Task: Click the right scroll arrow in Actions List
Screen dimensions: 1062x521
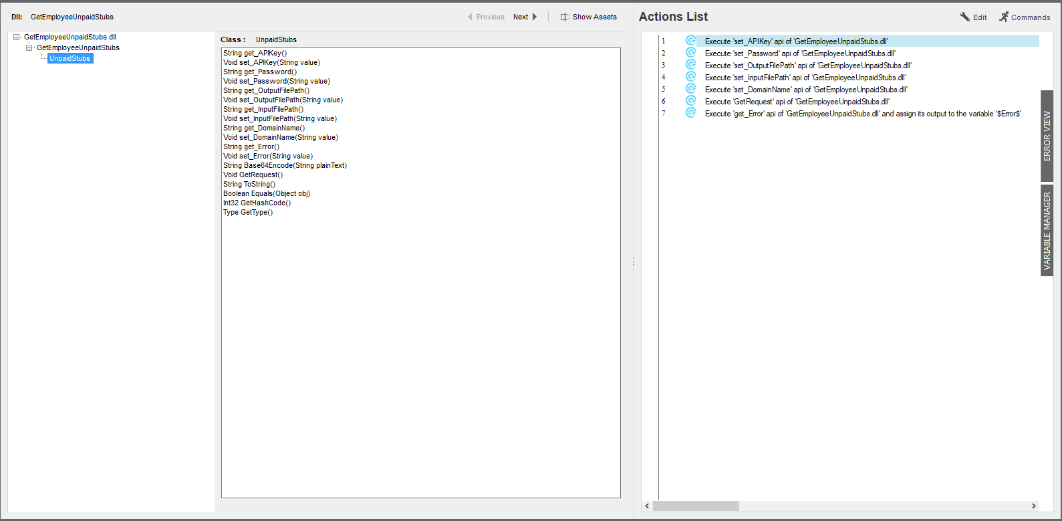Action: coord(1034,506)
